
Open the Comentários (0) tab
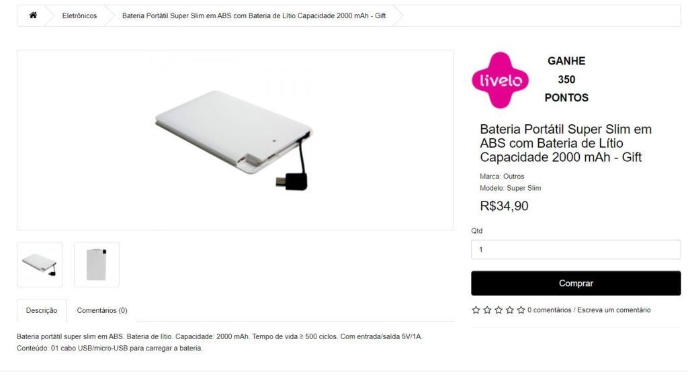pyautogui.click(x=102, y=310)
